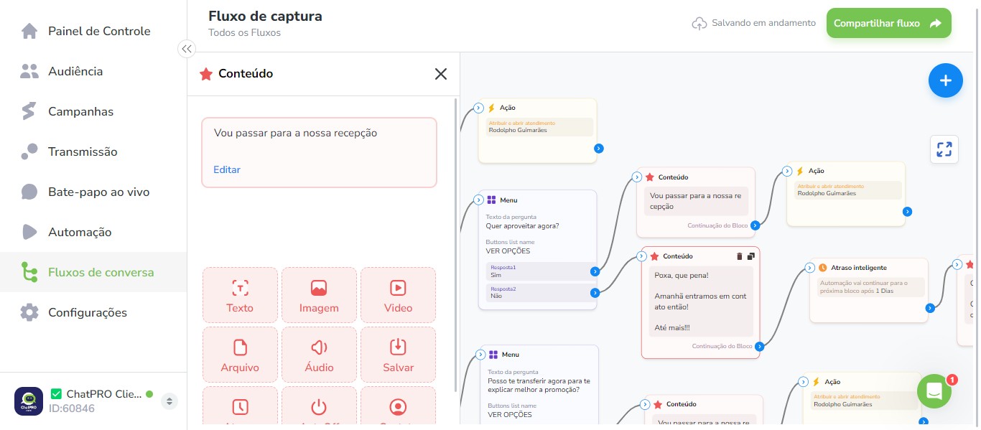Image resolution: width=981 pixels, height=430 pixels.
Task: Open the fullscreen view of the flow canvas
Action: point(944,149)
